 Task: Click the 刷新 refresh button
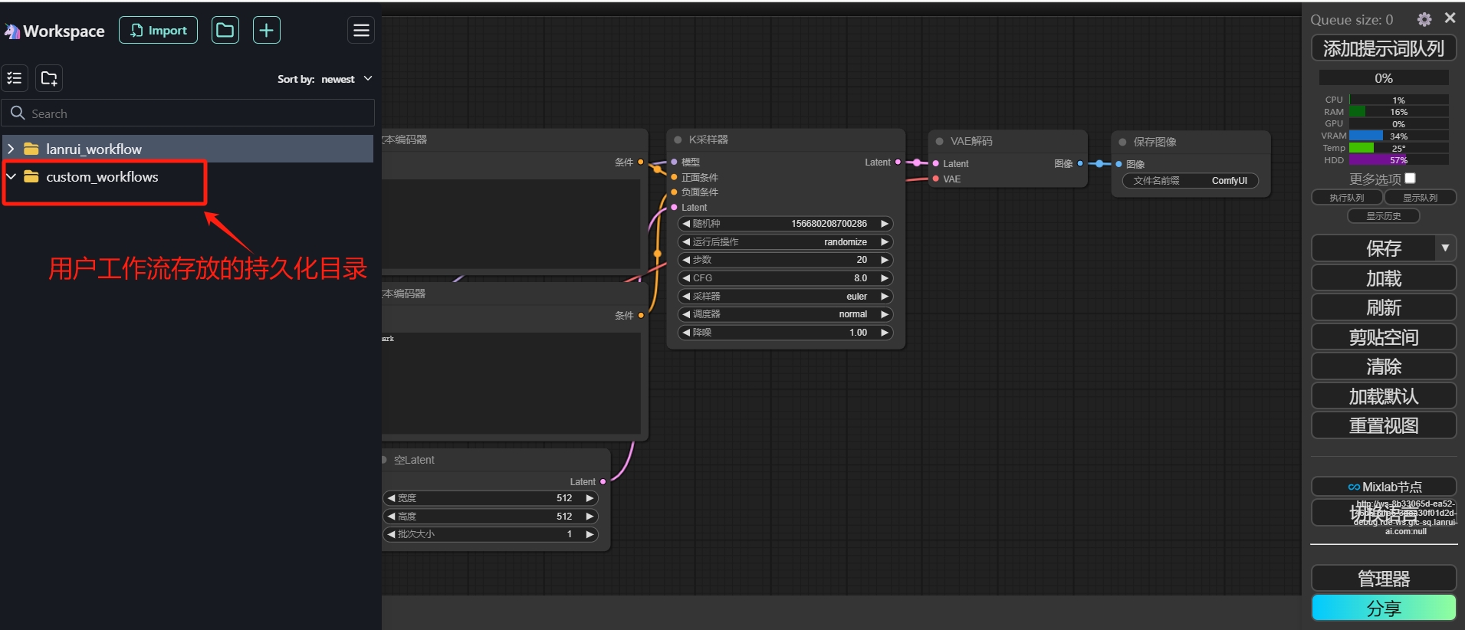tap(1384, 307)
